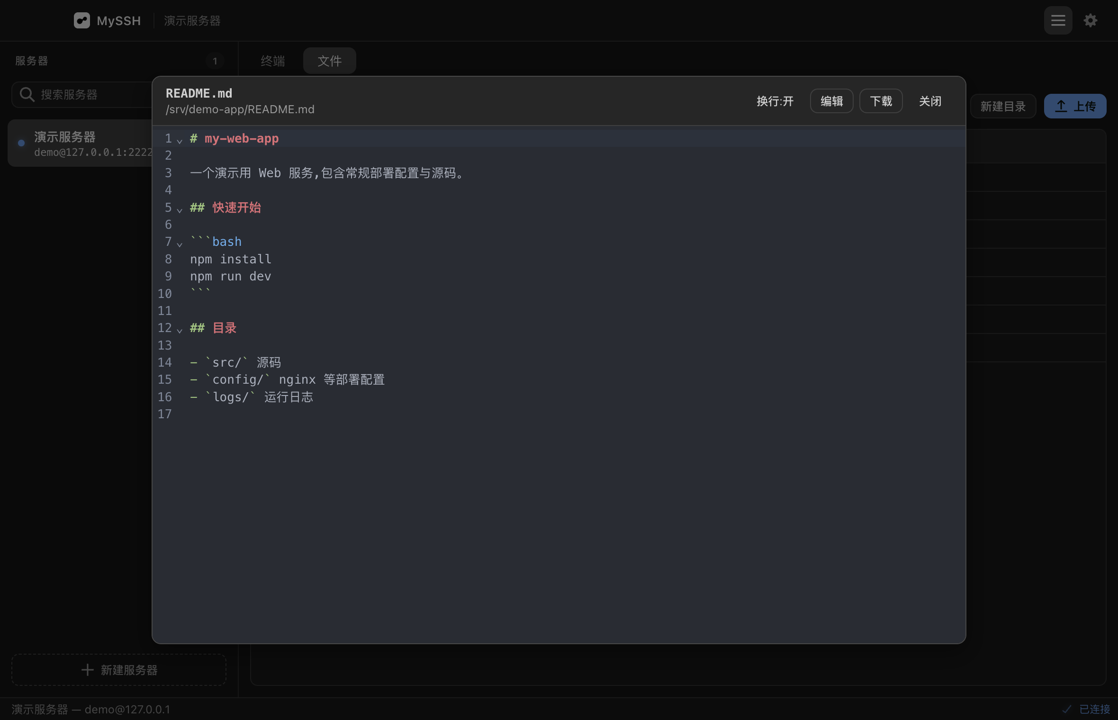Toggle line wrap 换行:开

[x=775, y=101]
